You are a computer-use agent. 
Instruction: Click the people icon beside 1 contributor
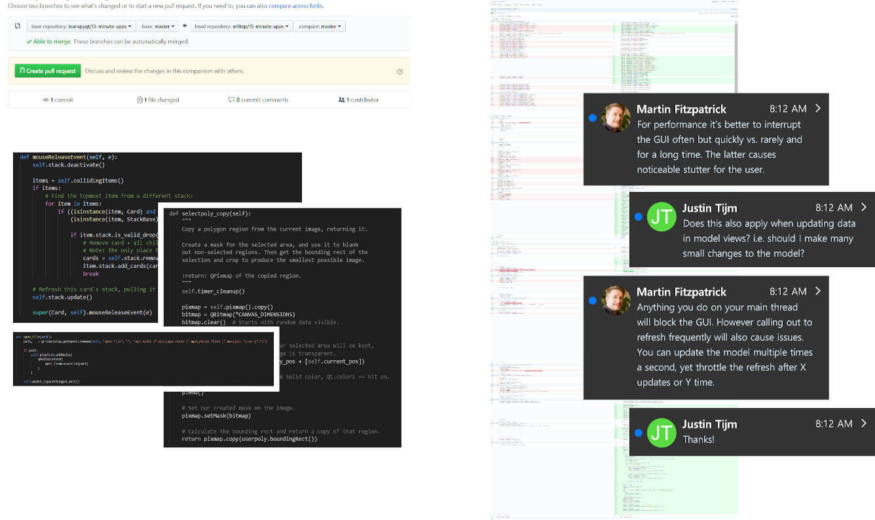(x=341, y=100)
